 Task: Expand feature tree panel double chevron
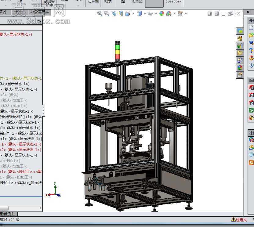[39, 21]
